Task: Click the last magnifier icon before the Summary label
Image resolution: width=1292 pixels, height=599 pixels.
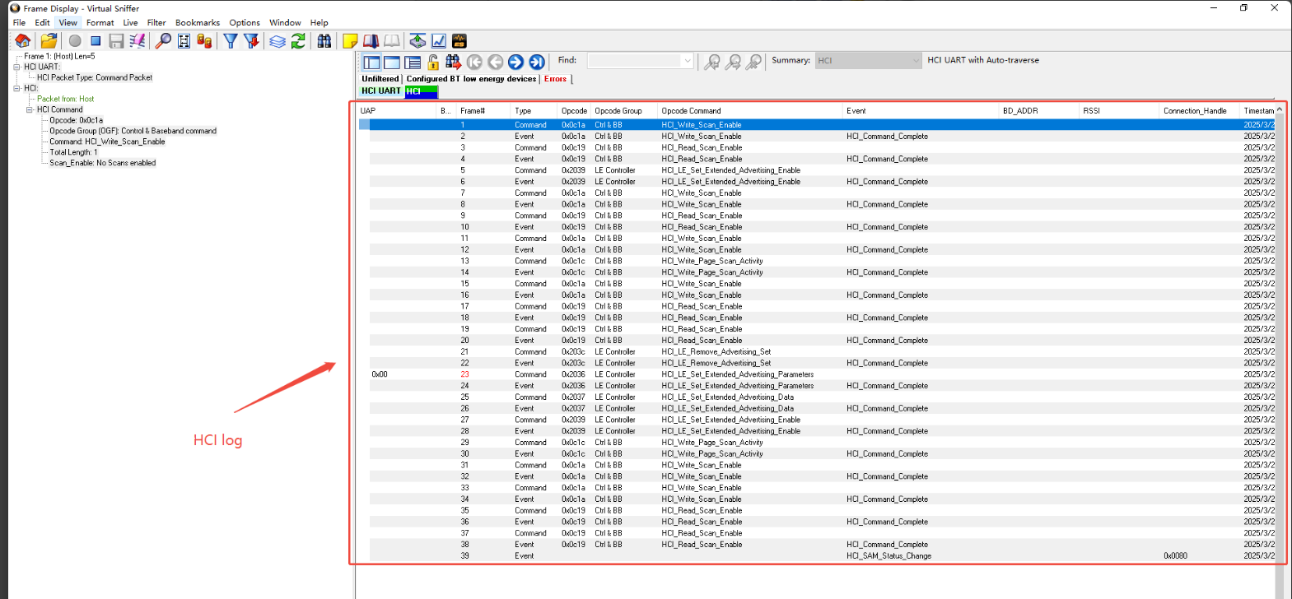Action: pyautogui.click(x=753, y=62)
